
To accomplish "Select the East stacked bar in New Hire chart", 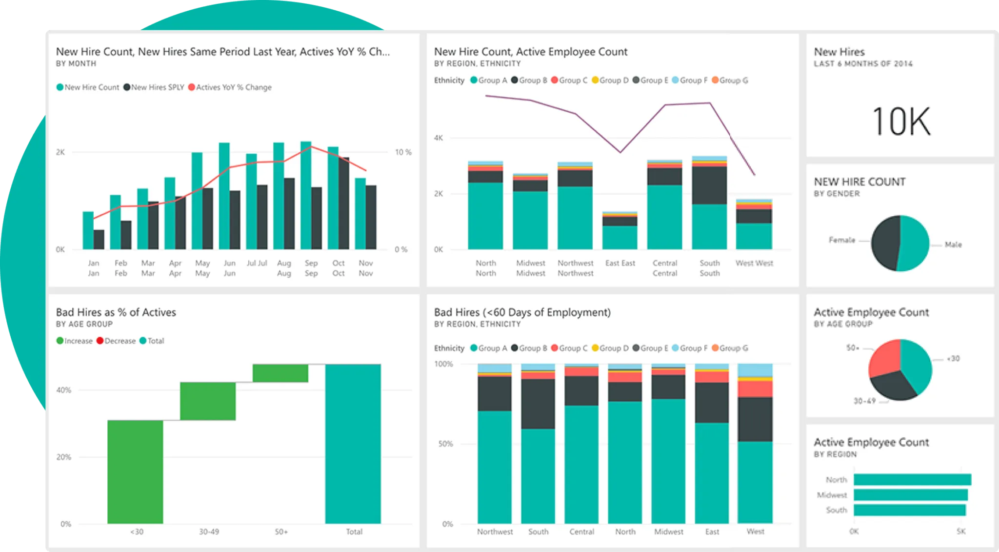I will click(x=619, y=230).
